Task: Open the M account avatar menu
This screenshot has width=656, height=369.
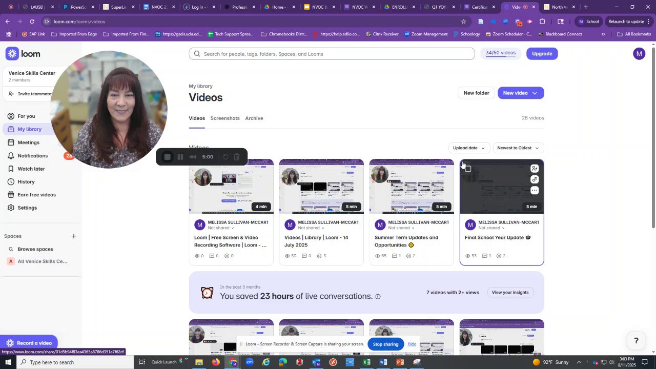Action: (x=639, y=54)
